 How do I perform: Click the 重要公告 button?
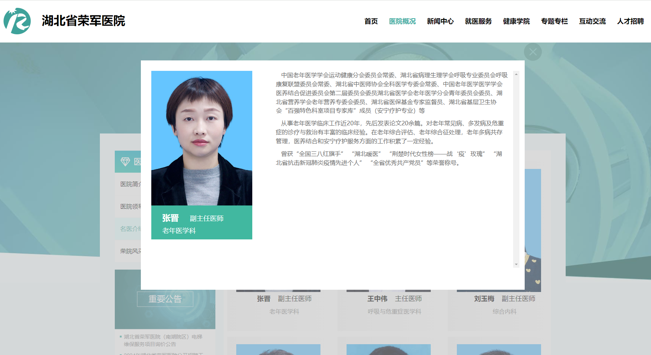[x=165, y=299]
